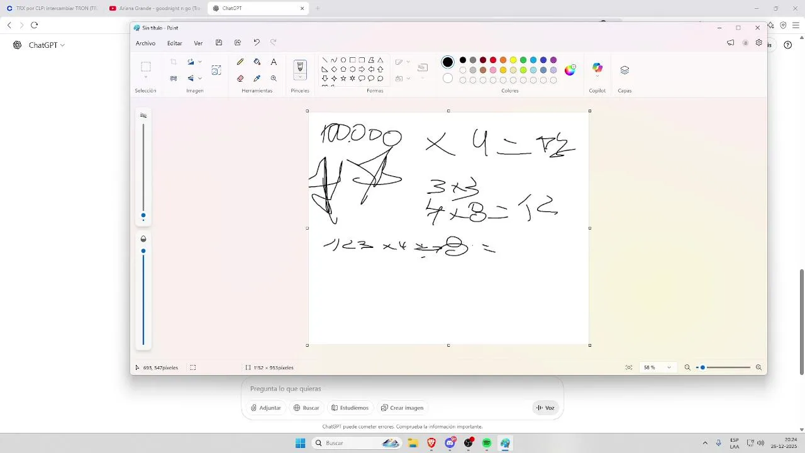The height and width of the screenshot is (453, 805).
Task: Switch to TRX por CLP browser tab
Action: (x=52, y=8)
